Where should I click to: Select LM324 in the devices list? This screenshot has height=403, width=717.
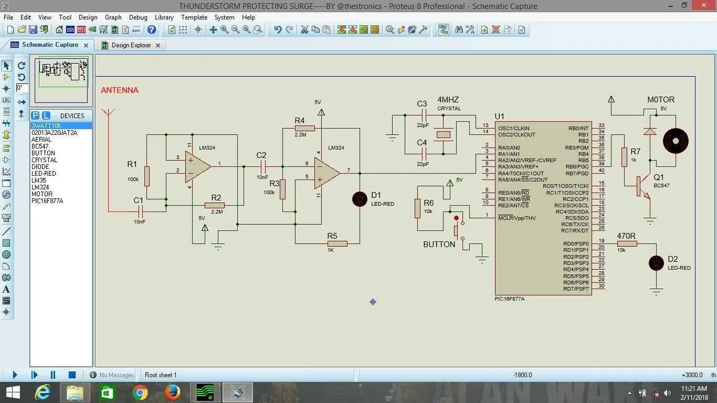pyautogui.click(x=61, y=188)
